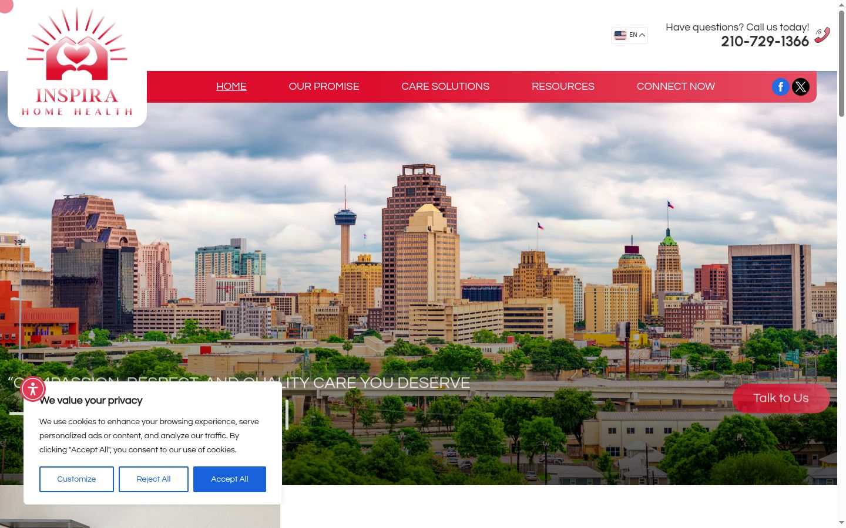
Task: Click the page vertical scrollbar thumb
Action: (x=841, y=63)
